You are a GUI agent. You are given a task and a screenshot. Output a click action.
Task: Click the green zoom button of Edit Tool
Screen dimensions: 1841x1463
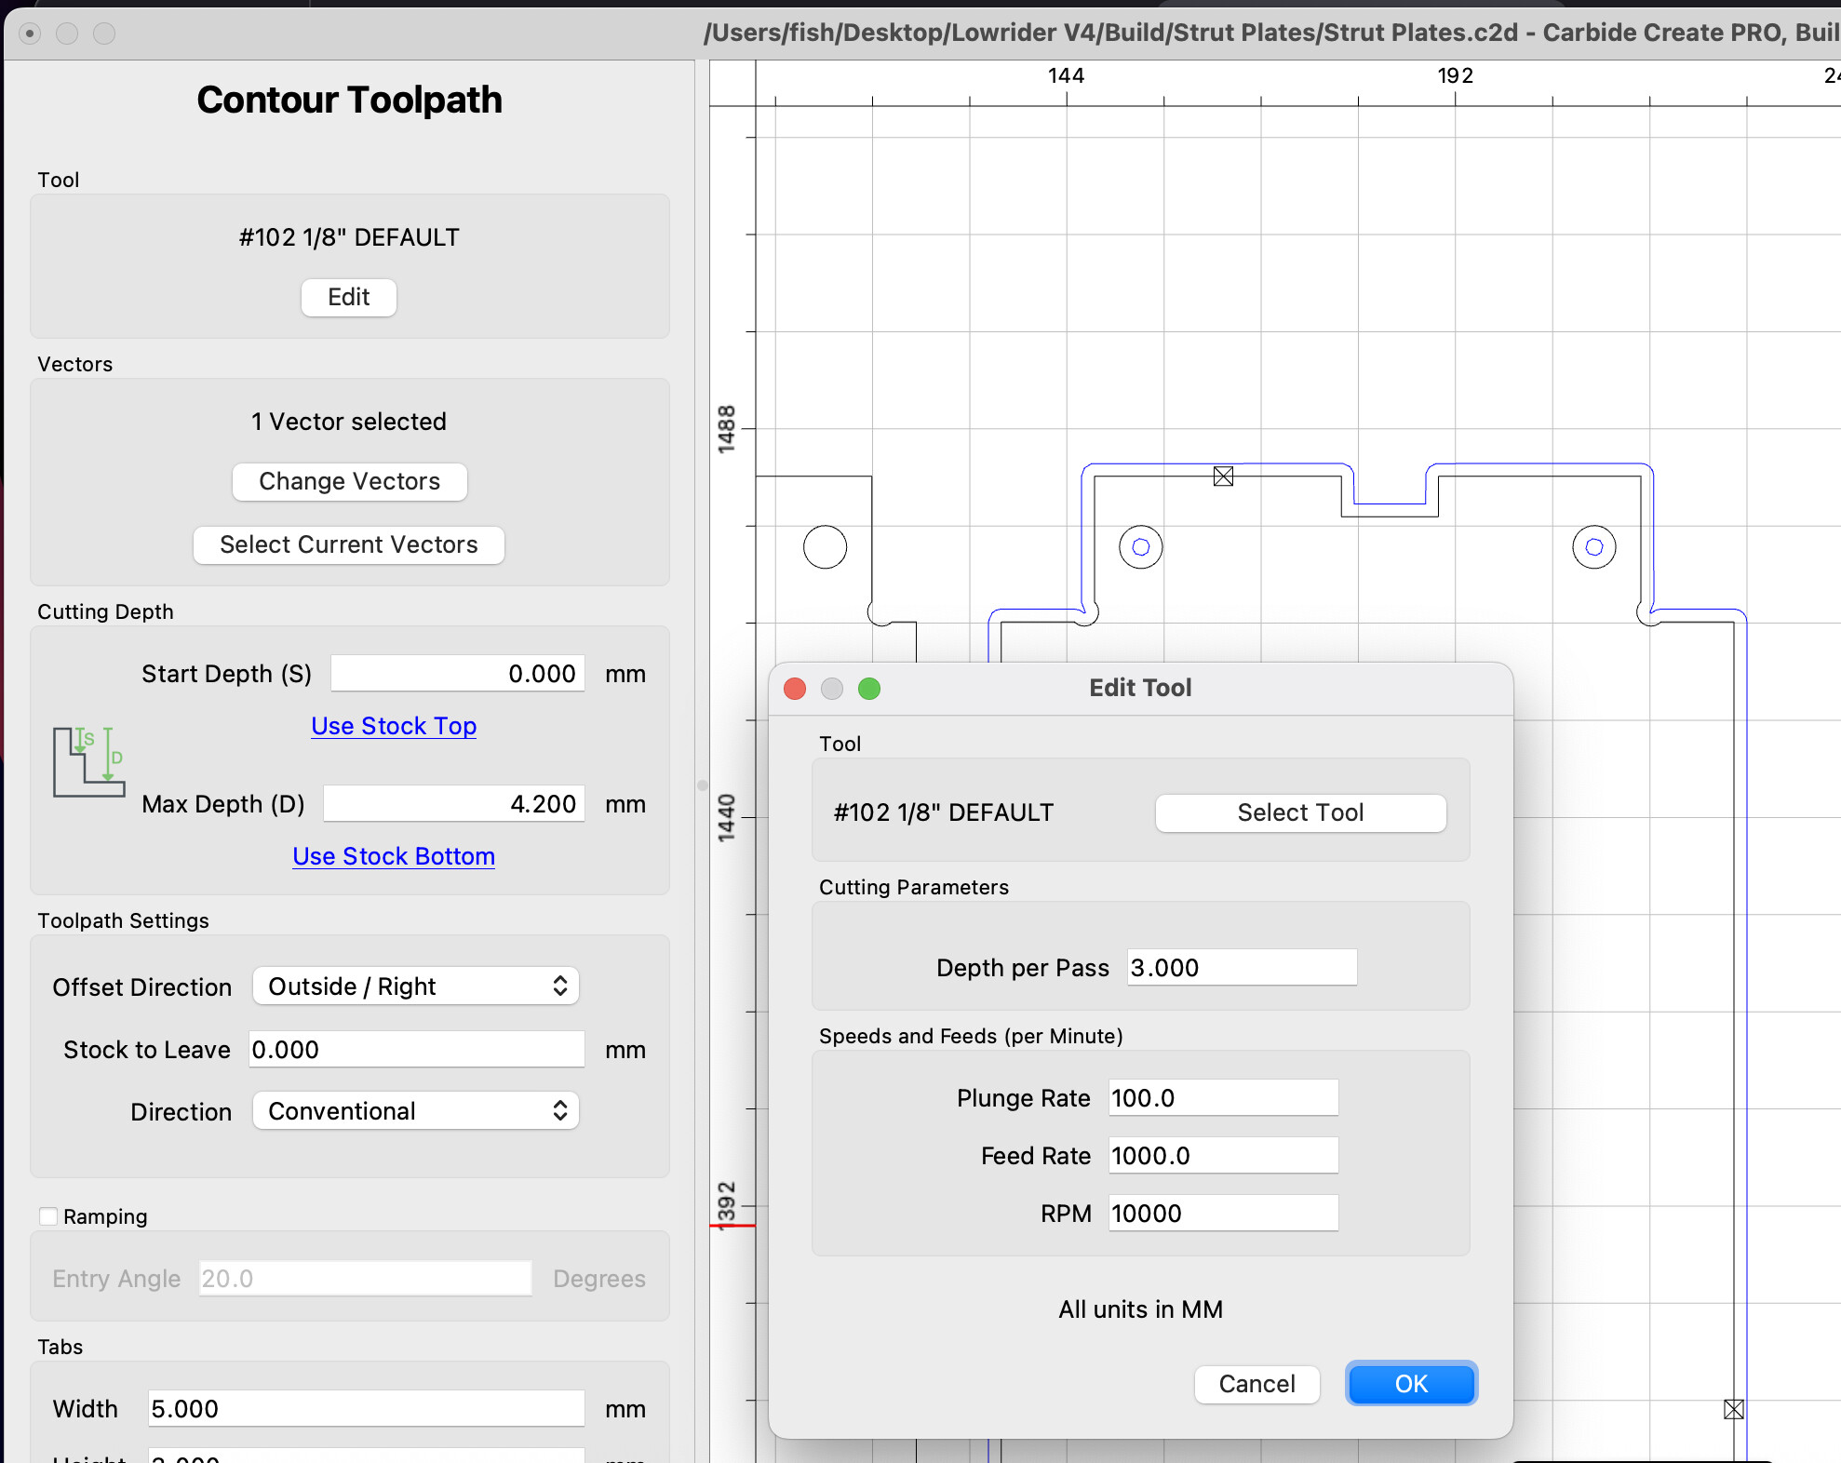[x=868, y=689]
